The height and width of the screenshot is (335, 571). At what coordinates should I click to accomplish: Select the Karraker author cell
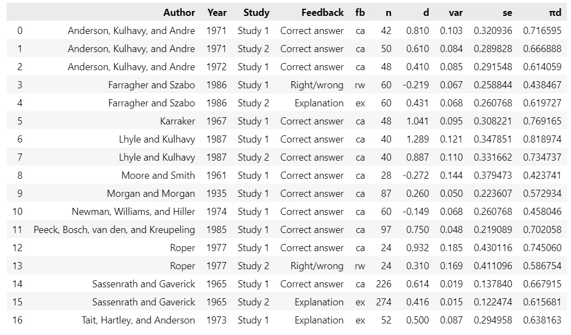click(x=177, y=121)
